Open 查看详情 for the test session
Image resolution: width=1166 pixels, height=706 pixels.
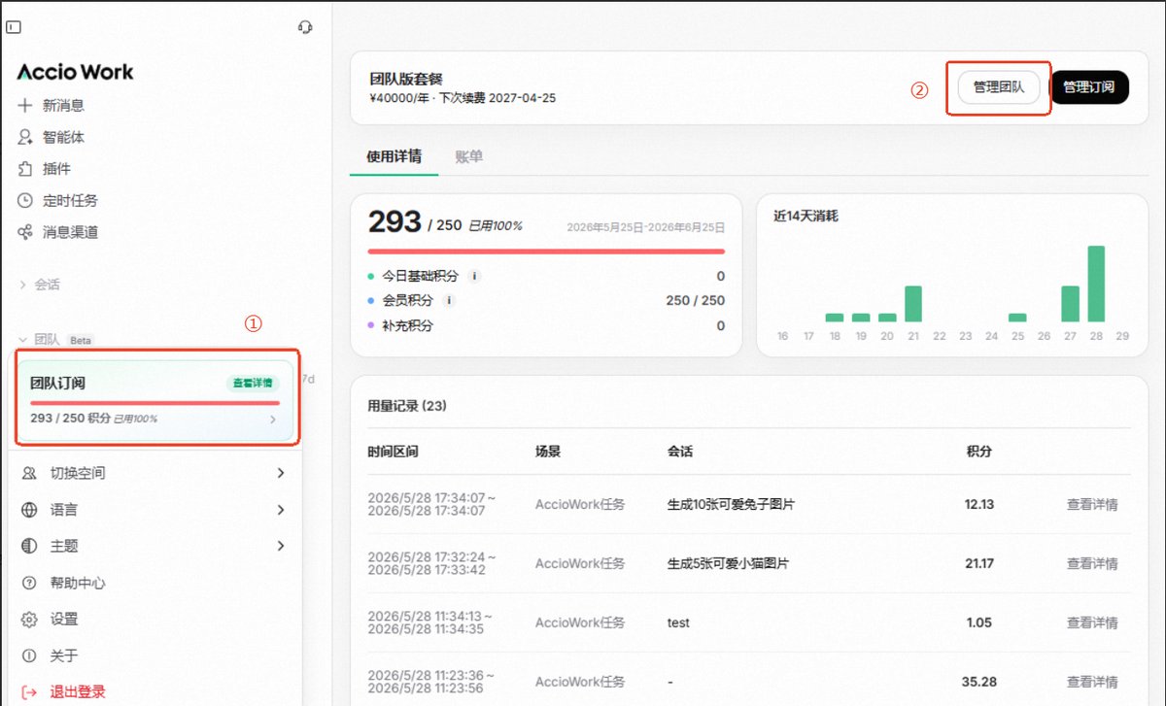[1092, 623]
